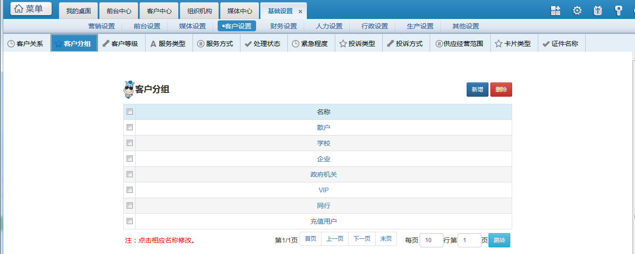Click the 名称 column header

[x=323, y=112]
